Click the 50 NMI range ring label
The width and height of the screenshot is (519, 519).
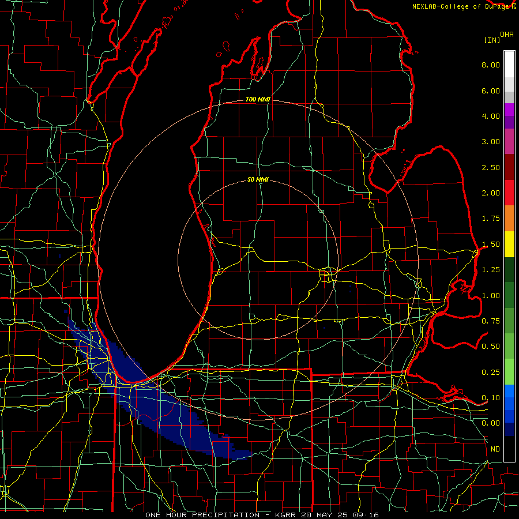258,180
